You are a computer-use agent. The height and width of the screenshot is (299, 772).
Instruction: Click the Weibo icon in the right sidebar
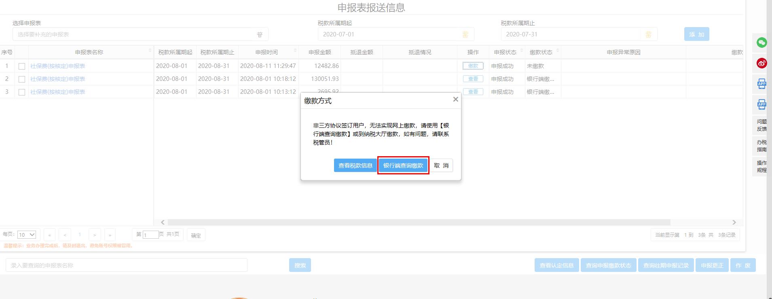click(x=761, y=63)
